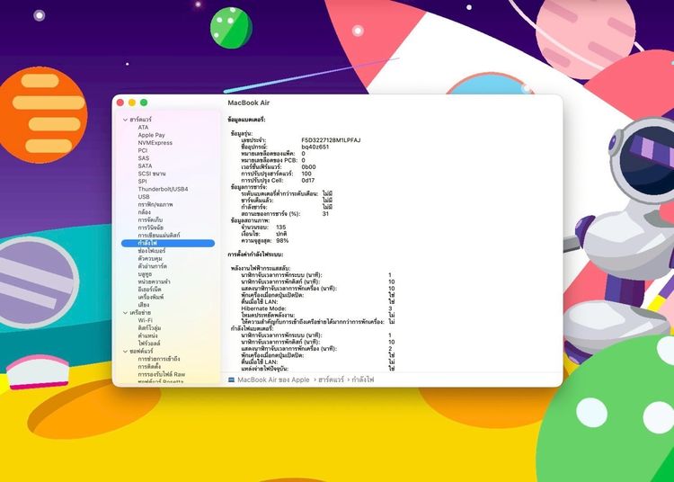Click the device name bq40z651
This screenshot has height=482, width=674.
coord(315,147)
